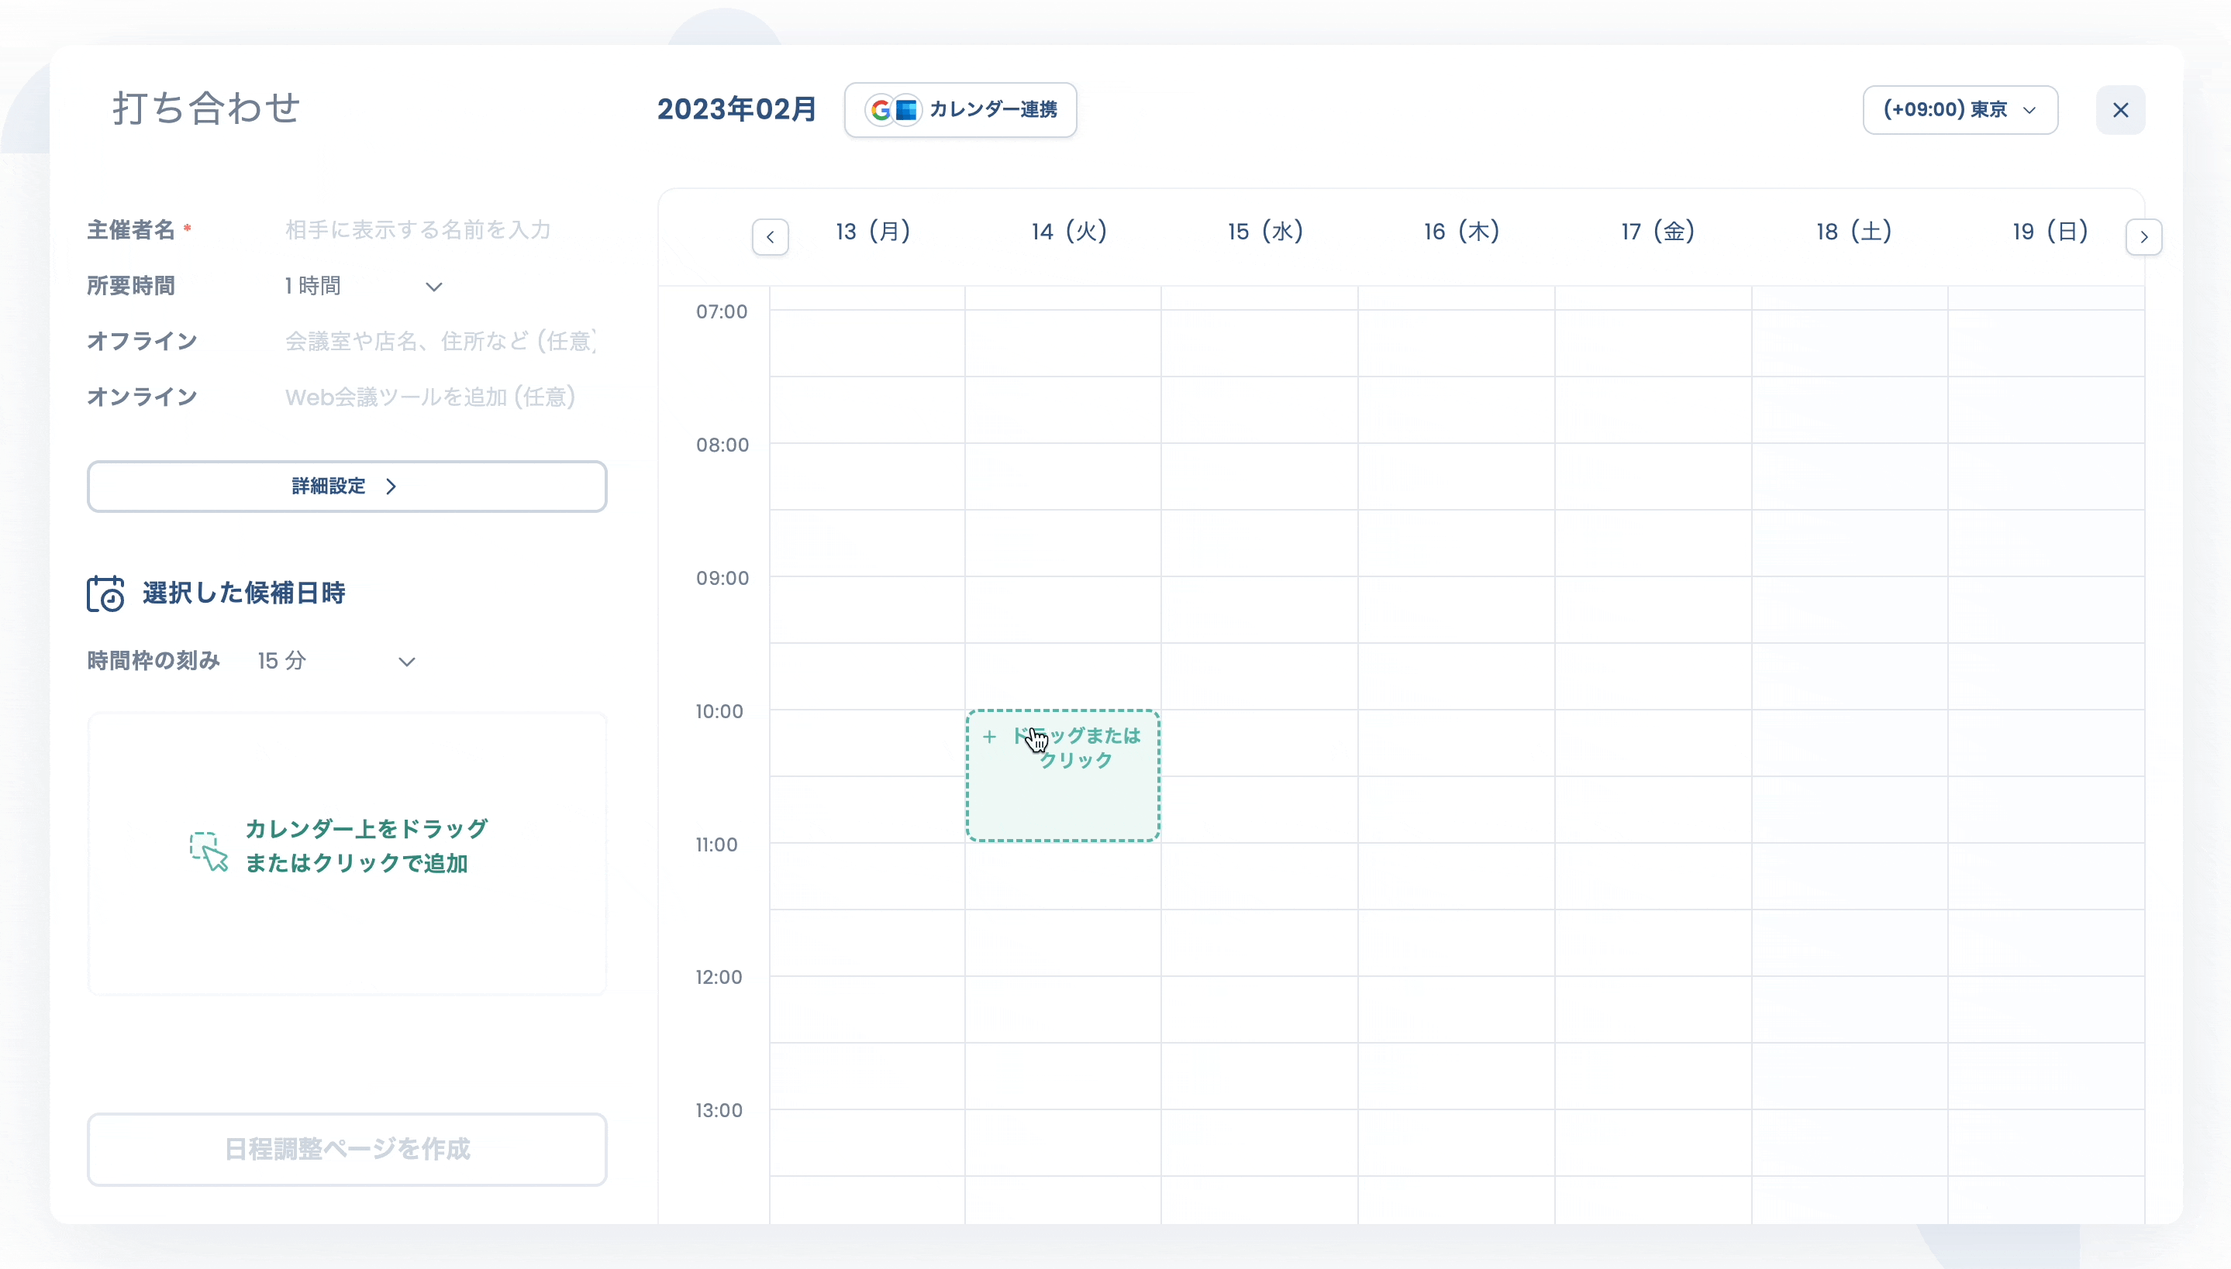The height and width of the screenshot is (1269, 2231).
Task: Click Google calendar icon in カレンダー連携
Action: coord(881,110)
